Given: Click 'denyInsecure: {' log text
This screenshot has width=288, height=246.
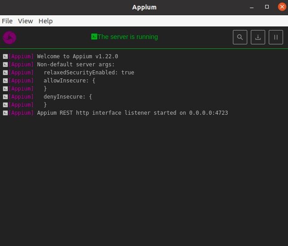Looking at the screenshot, I should pos(68,97).
